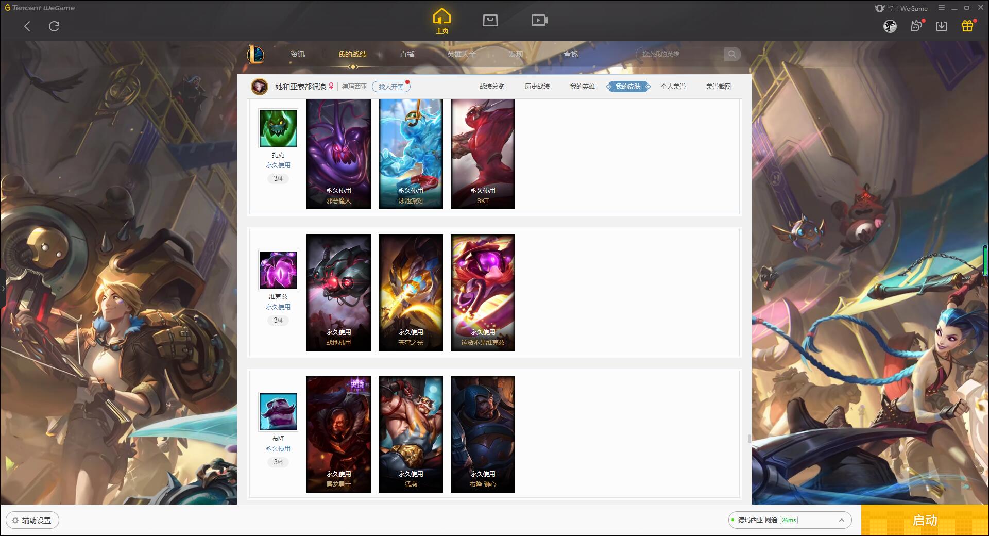Open the SKT Zac skin thumbnail
The height and width of the screenshot is (536, 989).
tap(483, 154)
